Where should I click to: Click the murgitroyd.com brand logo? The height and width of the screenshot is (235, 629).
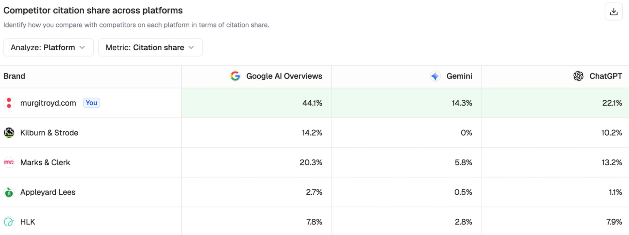tap(9, 103)
